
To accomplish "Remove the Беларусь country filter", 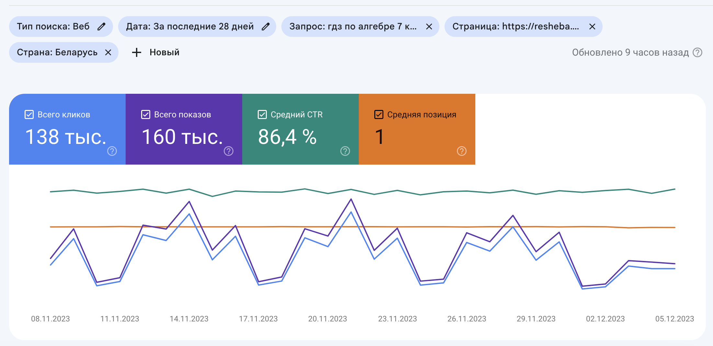I will point(108,52).
